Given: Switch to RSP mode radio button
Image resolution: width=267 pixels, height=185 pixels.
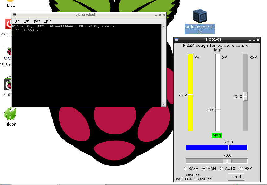Looking at the screenshot, I should (x=241, y=169).
